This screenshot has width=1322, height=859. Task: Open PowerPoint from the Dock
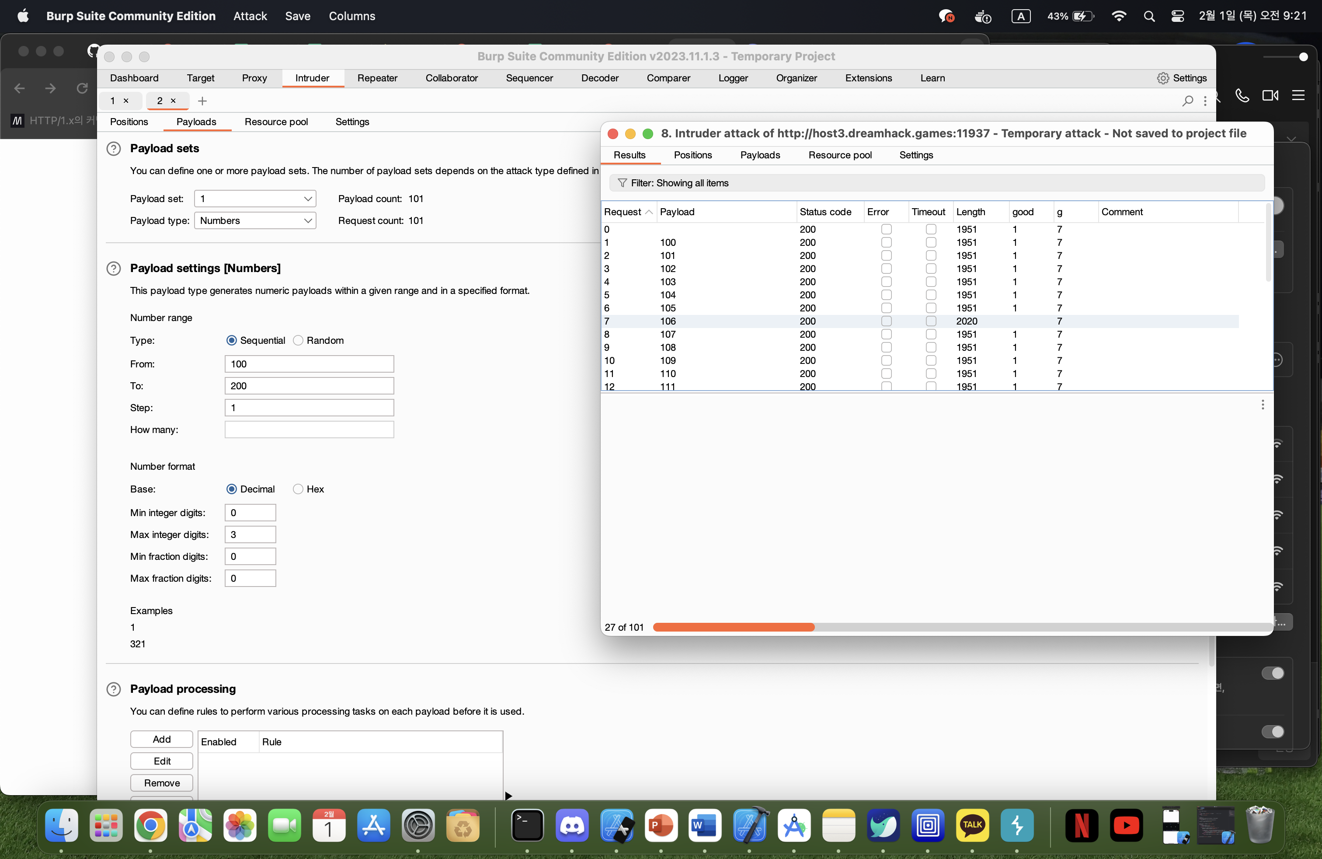pos(661,826)
